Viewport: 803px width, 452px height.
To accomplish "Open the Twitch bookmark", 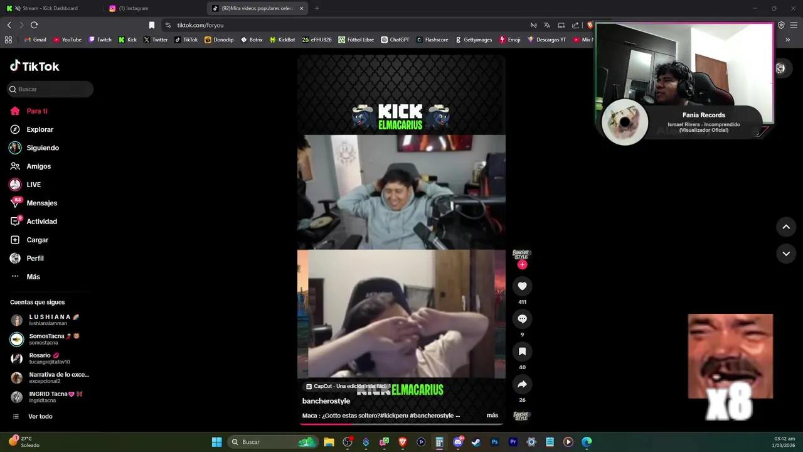I will [100, 40].
